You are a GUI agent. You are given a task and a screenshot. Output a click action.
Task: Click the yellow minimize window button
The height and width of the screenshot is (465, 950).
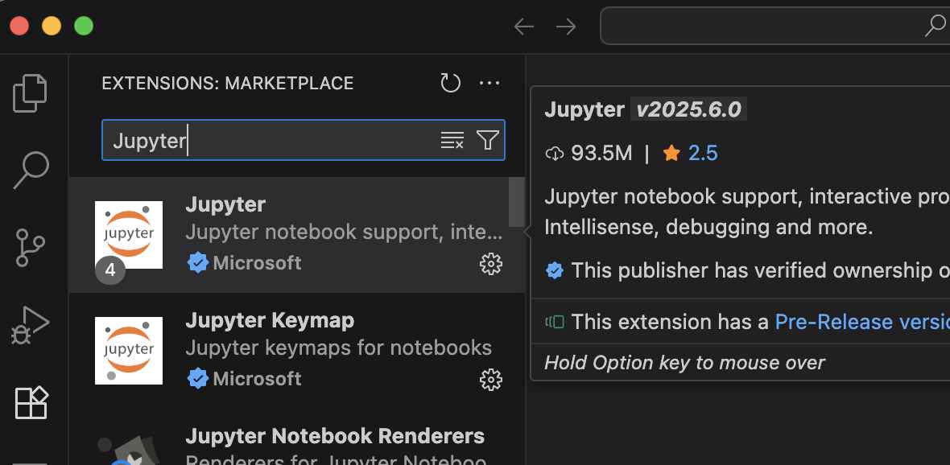pyautogui.click(x=52, y=26)
